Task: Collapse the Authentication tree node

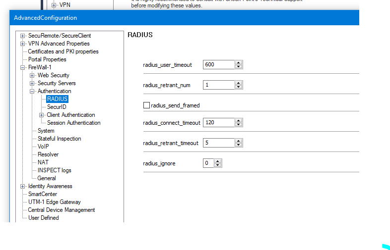Action: pyautogui.click(x=32, y=91)
